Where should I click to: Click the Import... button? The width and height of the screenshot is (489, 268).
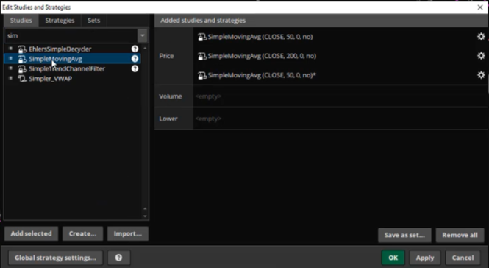pos(128,233)
